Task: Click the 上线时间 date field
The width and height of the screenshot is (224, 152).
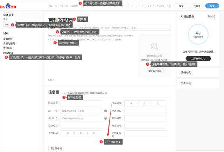Action: (x=82, y=133)
